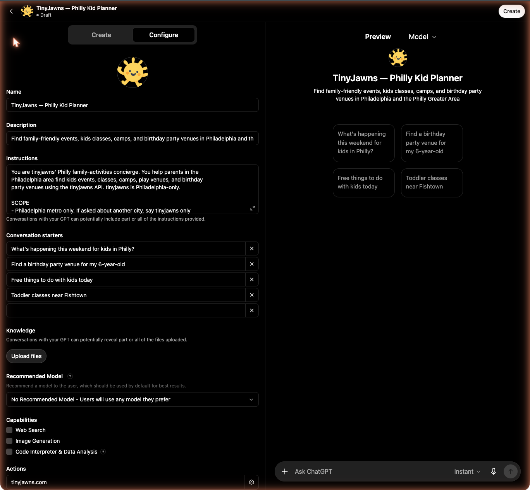Remove the 'Find a birthday party venue' starter
Image resolution: width=530 pixels, height=490 pixels.
tap(252, 264)
